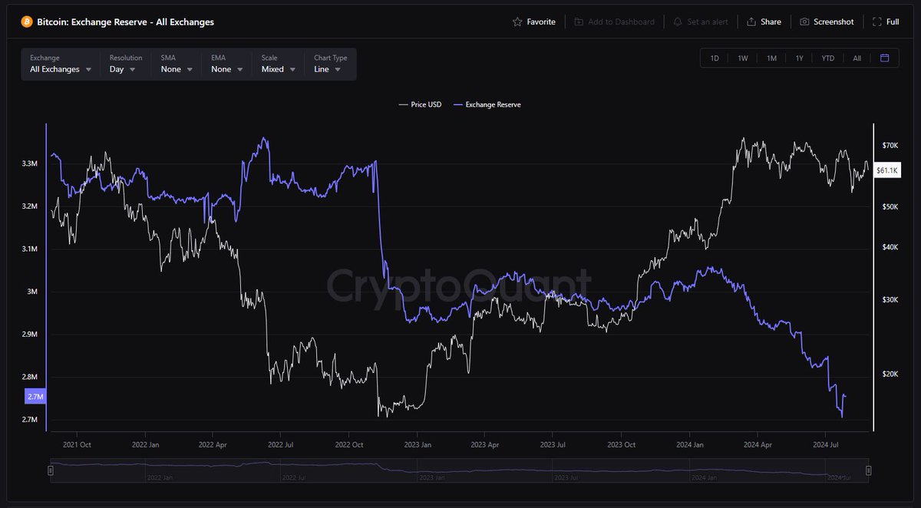
Task: Click the $30K right axis label
Action: [890, 299]
